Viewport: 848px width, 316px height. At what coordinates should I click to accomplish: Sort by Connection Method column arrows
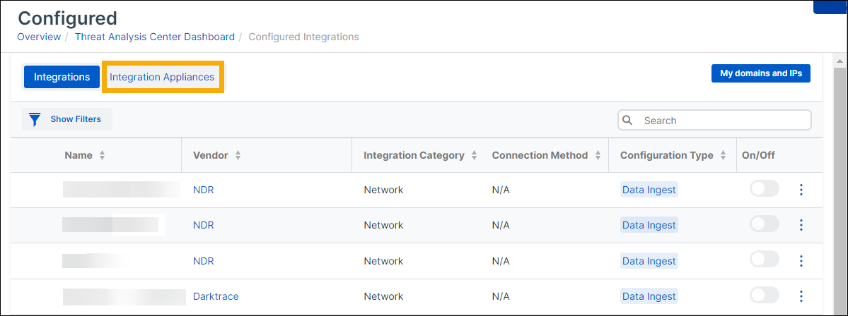pyautogui.click(x=598, y=155)
